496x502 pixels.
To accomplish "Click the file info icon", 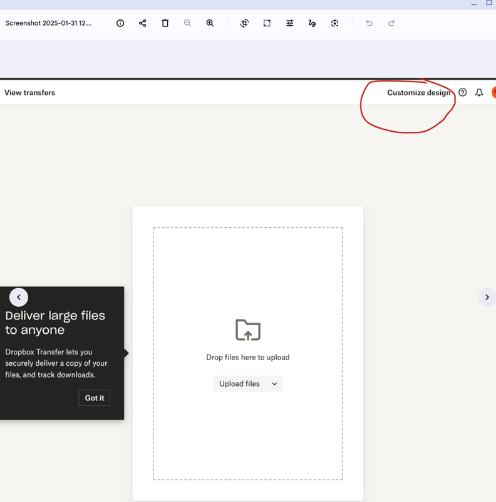I will click(x=120, y=23).
